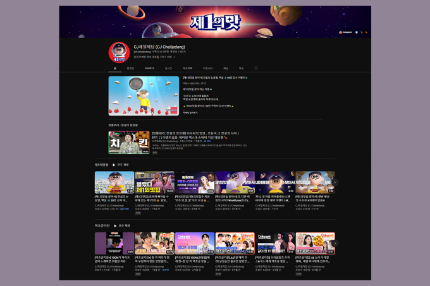Click the 제1의맛 banner logo

(x=215, y=23)
